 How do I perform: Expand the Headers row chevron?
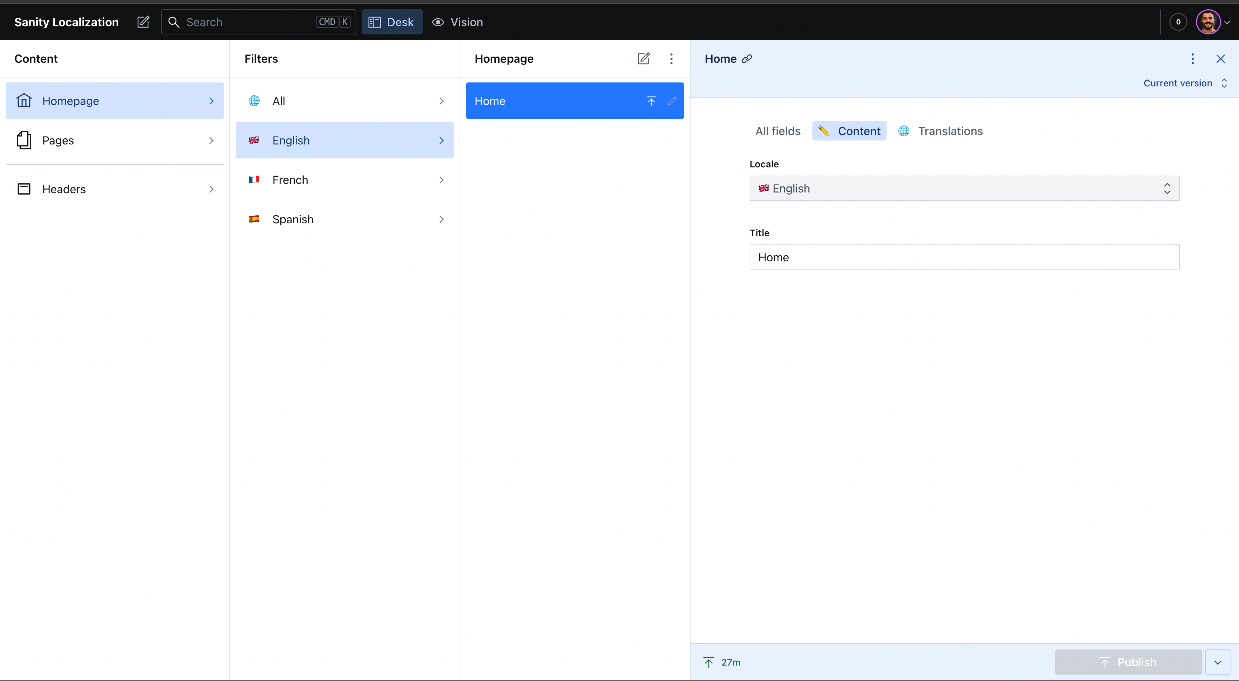pos(211,190)
